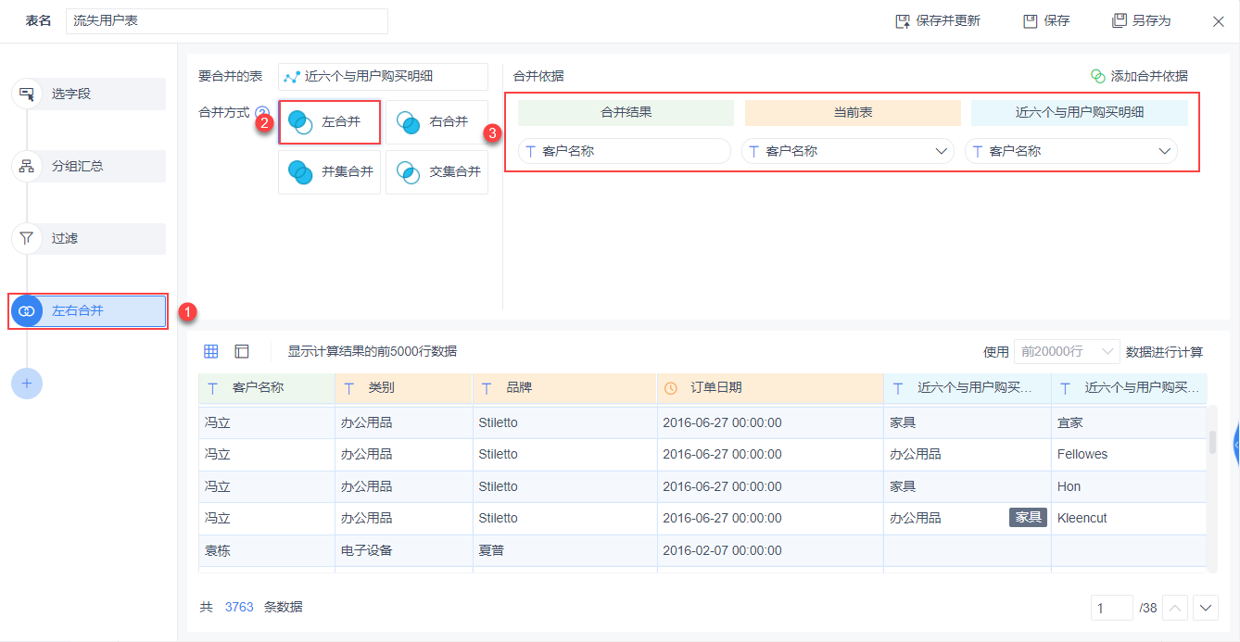Click the 保存 save button
The height and width of the screenshot is (642, 1240).
point(1046,20)
